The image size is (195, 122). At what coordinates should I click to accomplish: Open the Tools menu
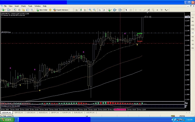(x=30, y=6)
